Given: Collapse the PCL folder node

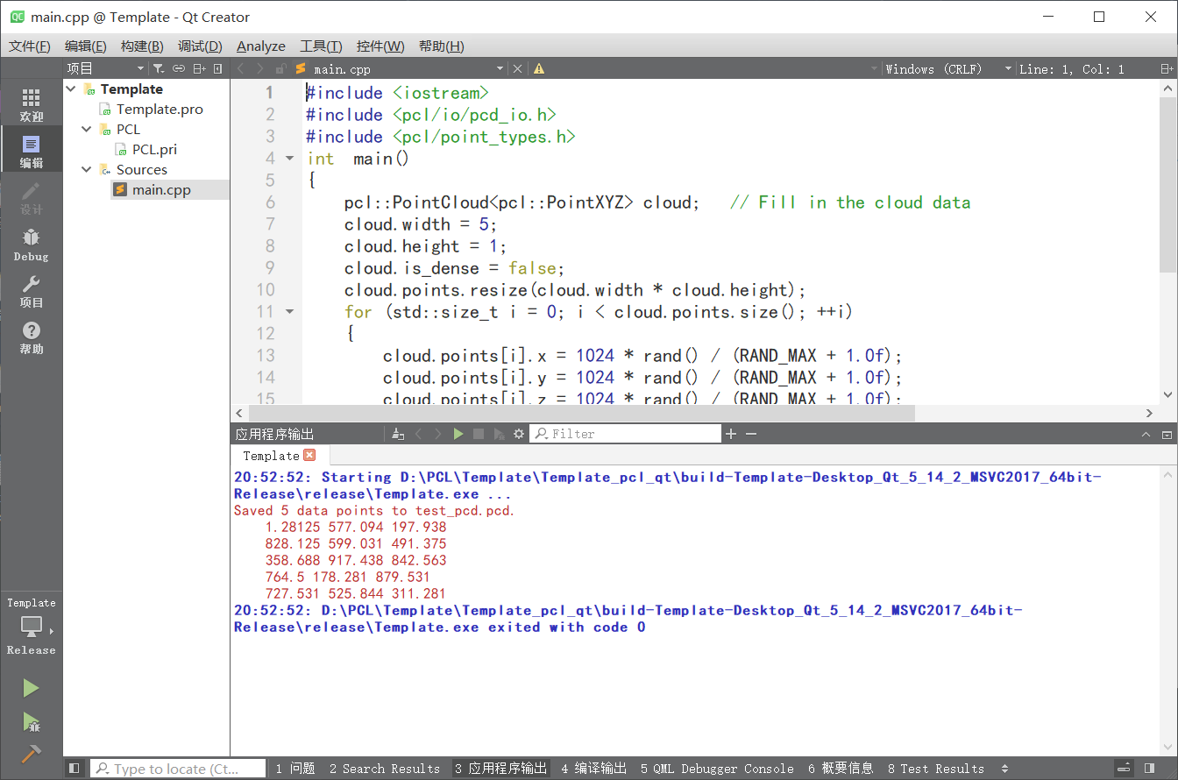Looking at the screenshot, I should pos(87,129).
